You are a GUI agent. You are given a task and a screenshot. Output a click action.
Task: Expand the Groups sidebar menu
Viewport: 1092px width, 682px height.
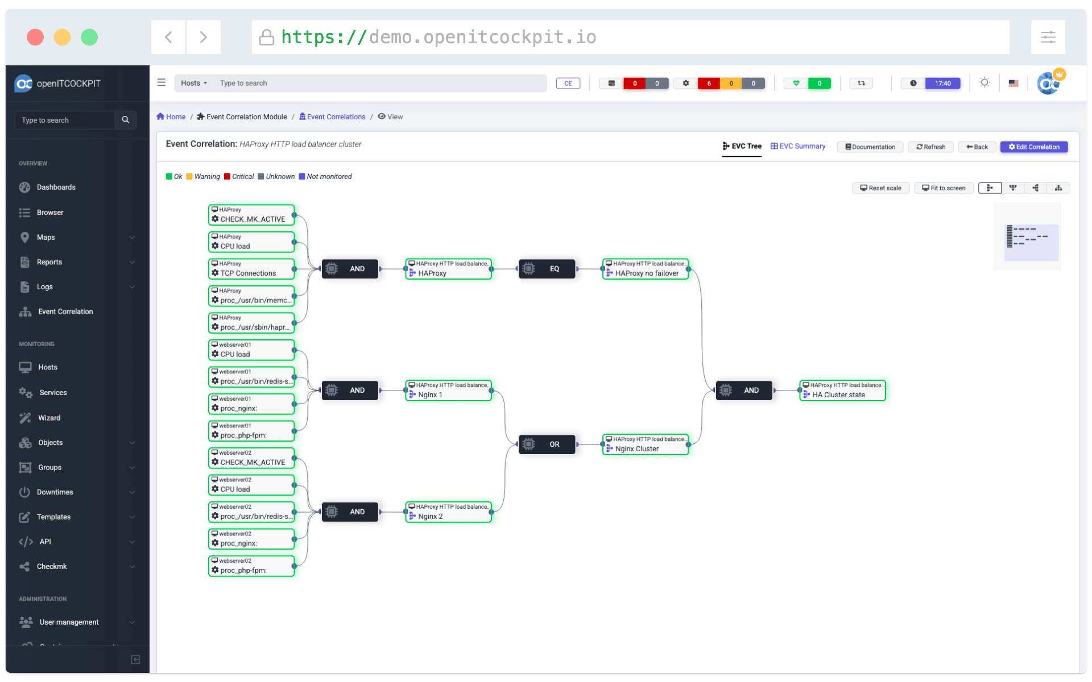(x=77, y=468)
